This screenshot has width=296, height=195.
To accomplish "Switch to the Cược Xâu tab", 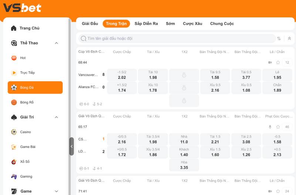I will point(192,24).
